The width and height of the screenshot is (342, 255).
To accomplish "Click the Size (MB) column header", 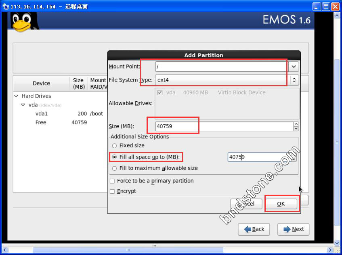I will click(79, 83).
